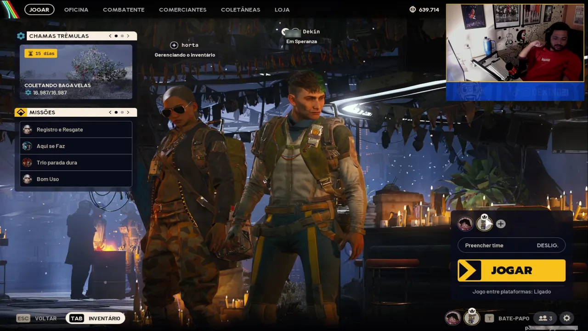The height and width of the screenshot is (331, 588).
Task: Select second page dot in MISSÕES panel
Action: (122, 112)
